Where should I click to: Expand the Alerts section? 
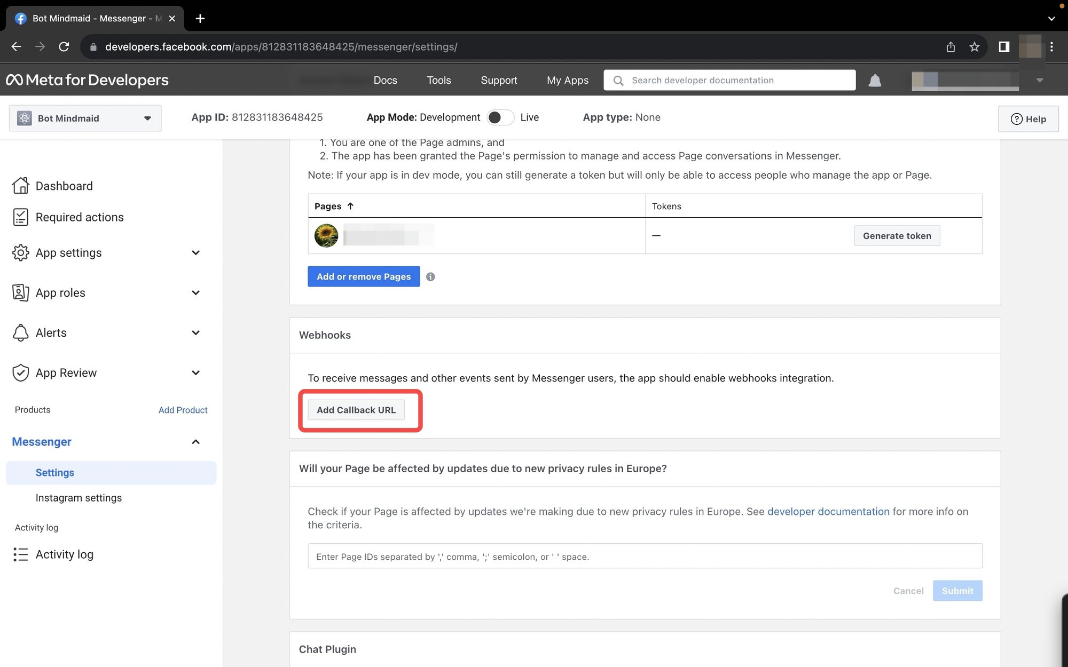(196, 333)
